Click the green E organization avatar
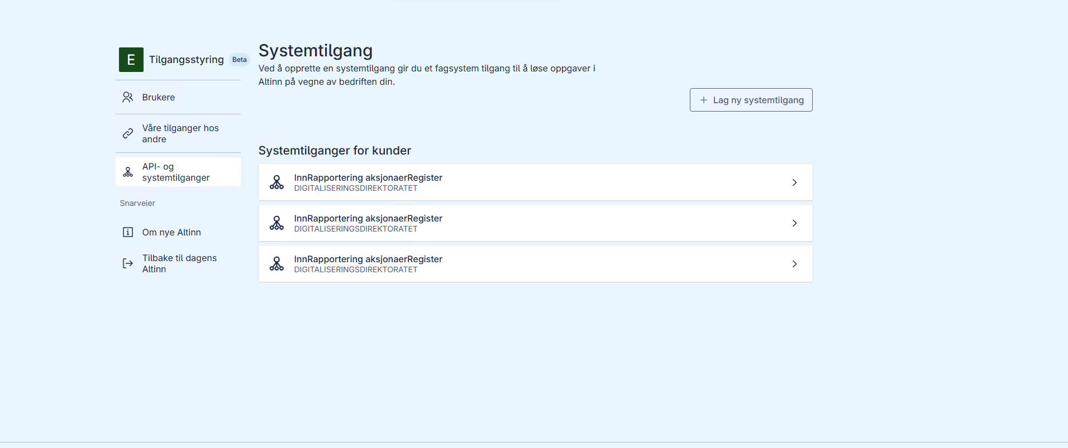The width and height of the screenshot is (1068, 448). tap(131, 60)
